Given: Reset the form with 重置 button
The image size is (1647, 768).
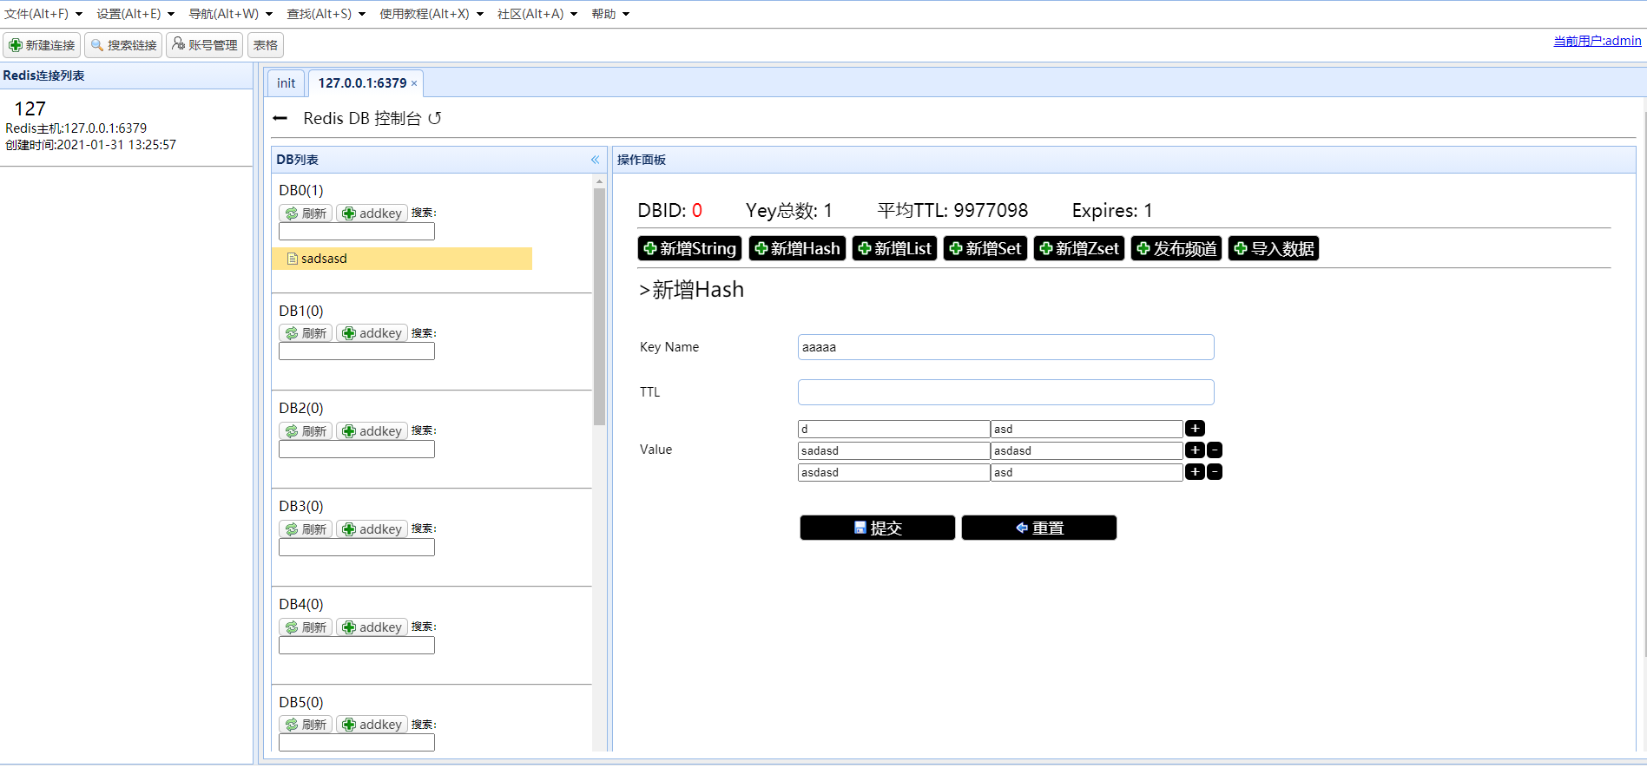Looking at the screenshot, I should tap(1038, 528).
